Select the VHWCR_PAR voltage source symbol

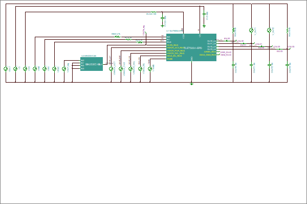(121, 69)
